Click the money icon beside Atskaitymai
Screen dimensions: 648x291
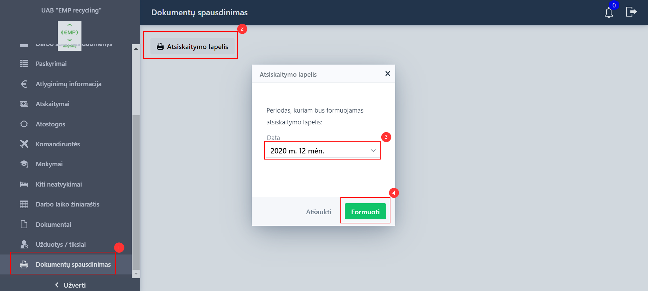24,104
